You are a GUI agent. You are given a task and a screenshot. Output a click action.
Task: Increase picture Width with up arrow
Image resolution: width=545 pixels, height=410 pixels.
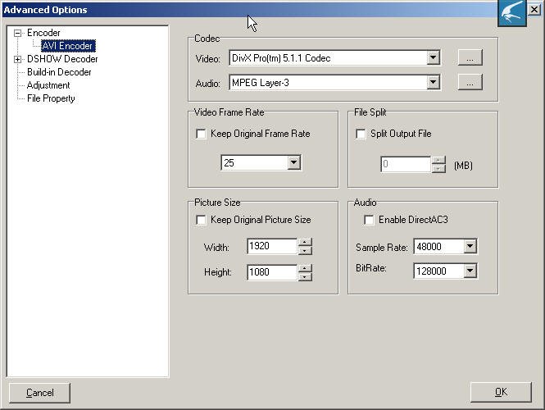pyautogui.click(x=305, y=243)
